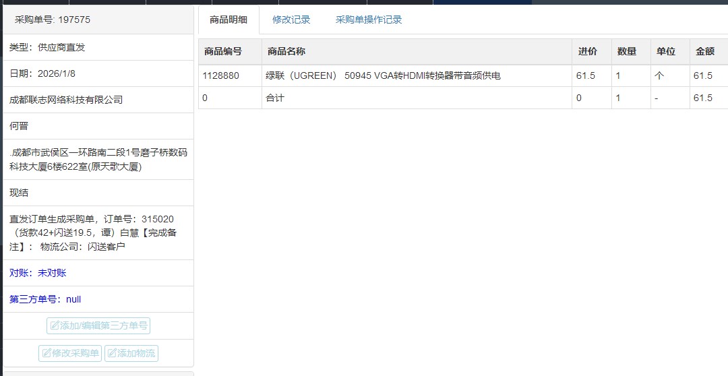Switch to the 商品明细 tab
This screenshot has height=376, width=728.
228,20
